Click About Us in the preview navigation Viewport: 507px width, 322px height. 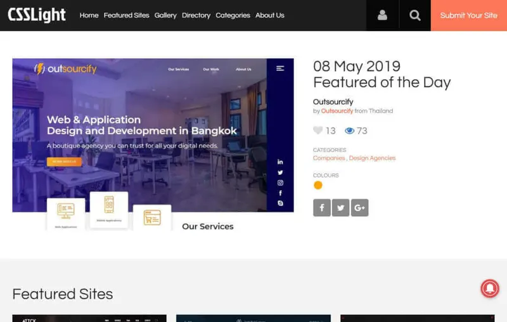[243, 69]
